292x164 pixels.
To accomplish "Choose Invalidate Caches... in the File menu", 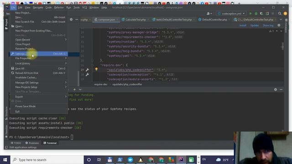I will (39, 77).
